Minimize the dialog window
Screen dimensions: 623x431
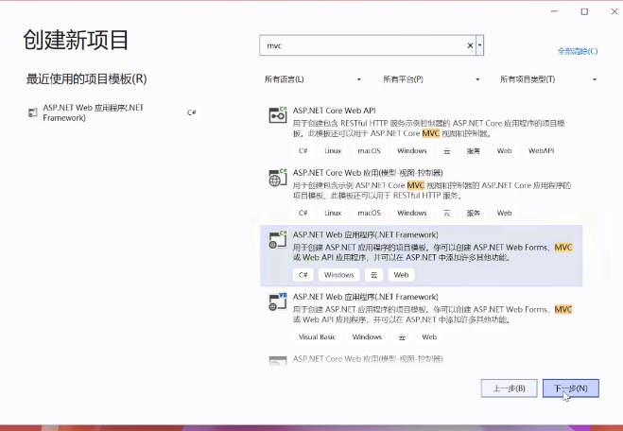(x=555, y=12)
